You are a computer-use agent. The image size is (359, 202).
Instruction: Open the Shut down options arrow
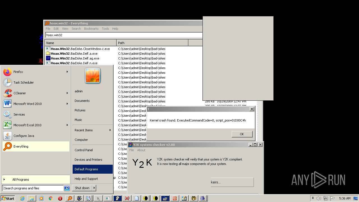pos(94,188)
